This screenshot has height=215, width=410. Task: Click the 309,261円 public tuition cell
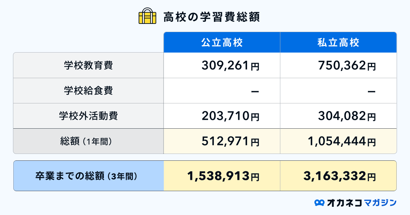[x=230, y=66]
